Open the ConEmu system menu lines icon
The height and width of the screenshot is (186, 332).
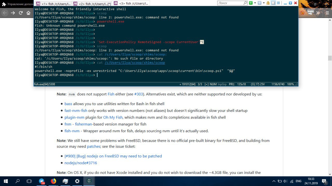[x=278, y=3]
